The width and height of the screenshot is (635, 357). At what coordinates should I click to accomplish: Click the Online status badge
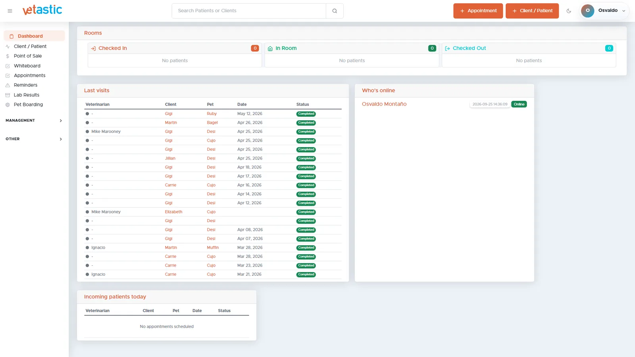(x=519, y=104)
